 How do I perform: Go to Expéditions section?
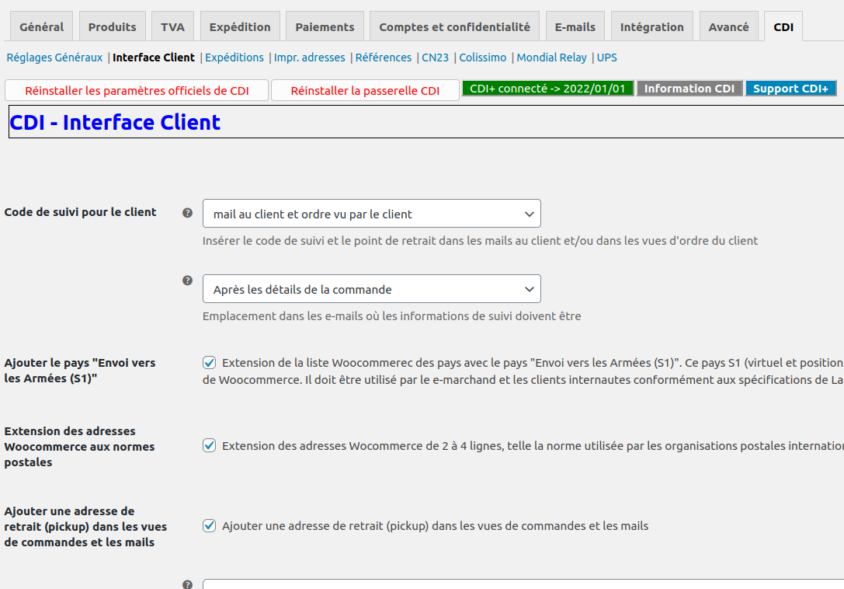(234, 58)
